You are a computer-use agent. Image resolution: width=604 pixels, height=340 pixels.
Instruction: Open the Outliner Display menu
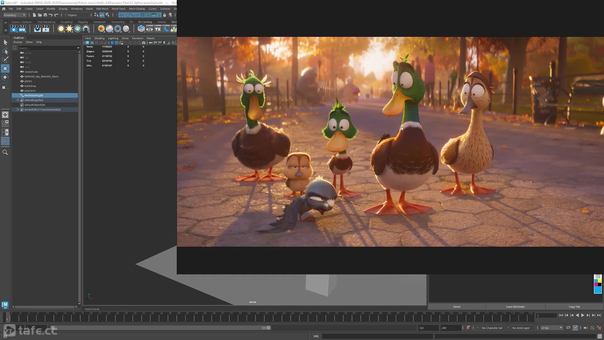18,42
